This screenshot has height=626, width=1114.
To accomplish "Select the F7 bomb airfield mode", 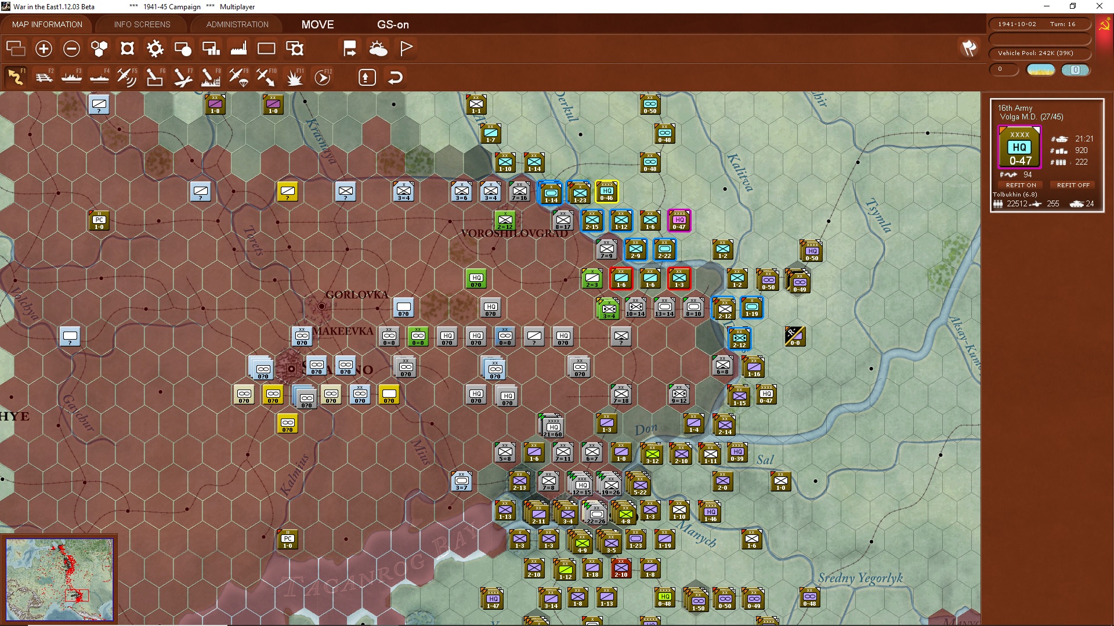I will tap(182, 77).
